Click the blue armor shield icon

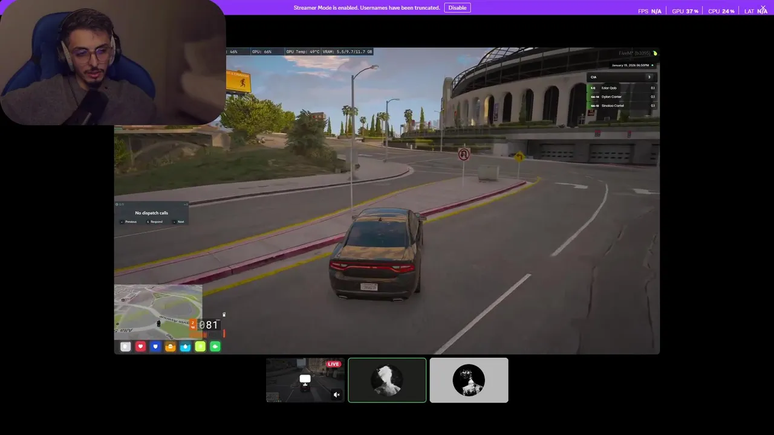[x=155, y=346]
